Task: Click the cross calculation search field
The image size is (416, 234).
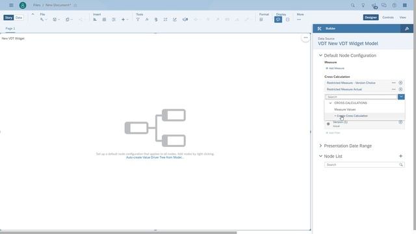Action: (x=361, y=97)
